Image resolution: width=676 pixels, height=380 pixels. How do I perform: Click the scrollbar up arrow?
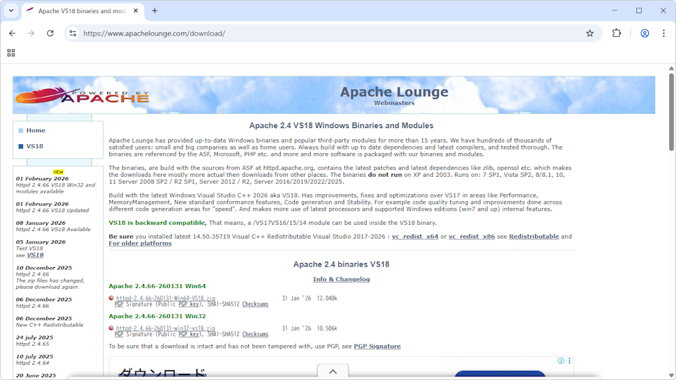671,68
